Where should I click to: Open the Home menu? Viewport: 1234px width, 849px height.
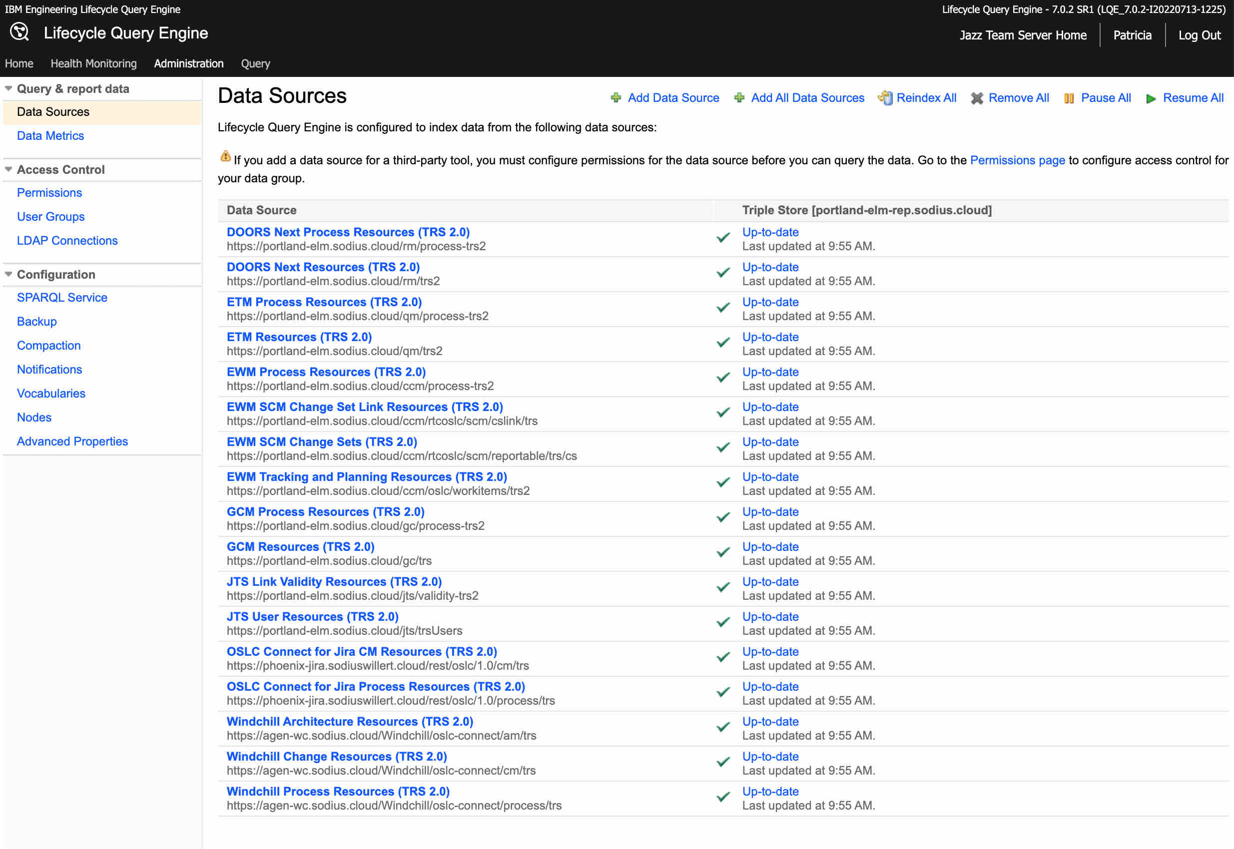click(x=19, y=63)
